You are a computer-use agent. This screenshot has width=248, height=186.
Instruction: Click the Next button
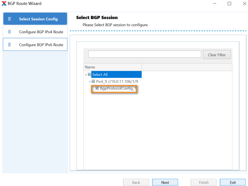coord(165,182)
